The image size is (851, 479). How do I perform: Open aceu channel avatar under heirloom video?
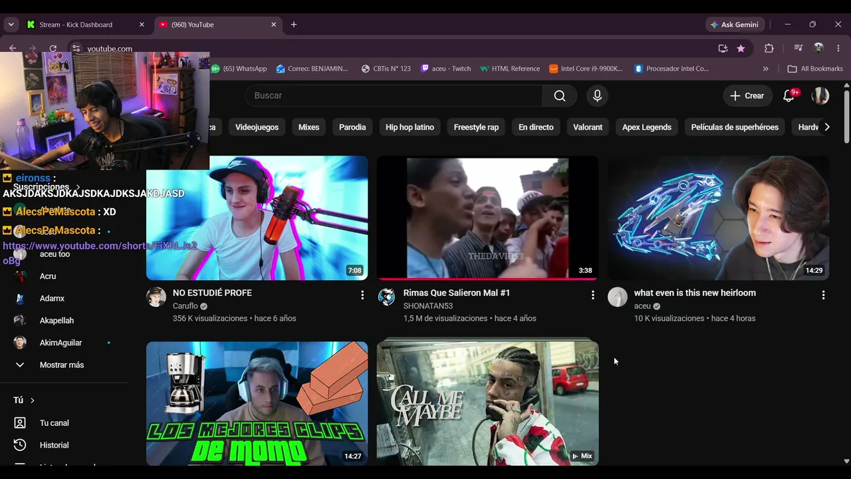618,297
